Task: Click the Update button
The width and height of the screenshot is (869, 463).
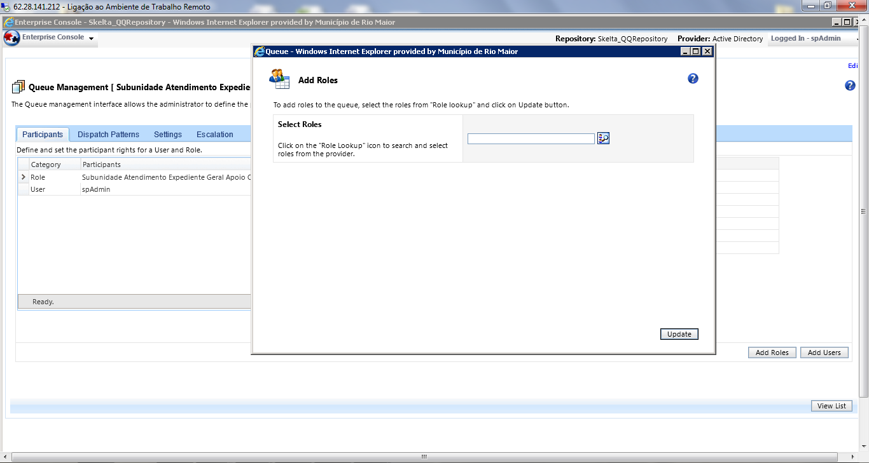Action: point(679,334)
